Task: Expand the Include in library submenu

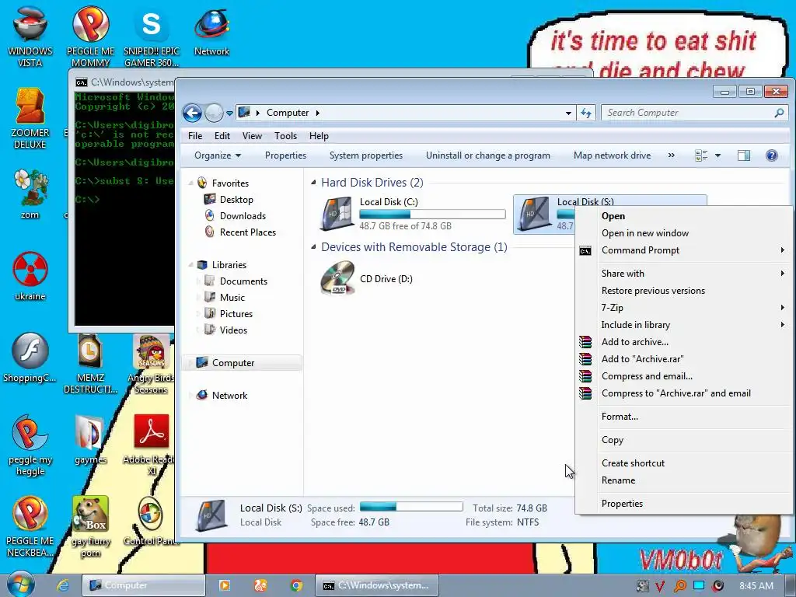Action: tap(684, 325)
